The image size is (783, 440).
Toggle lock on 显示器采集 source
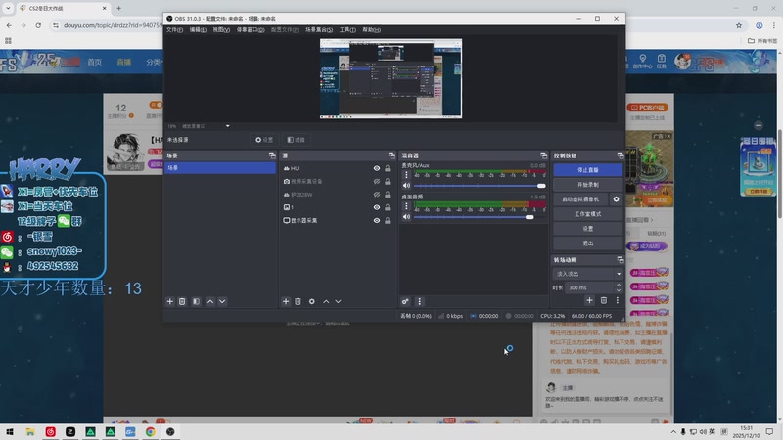pyautogui.click(x=388, y=221)
